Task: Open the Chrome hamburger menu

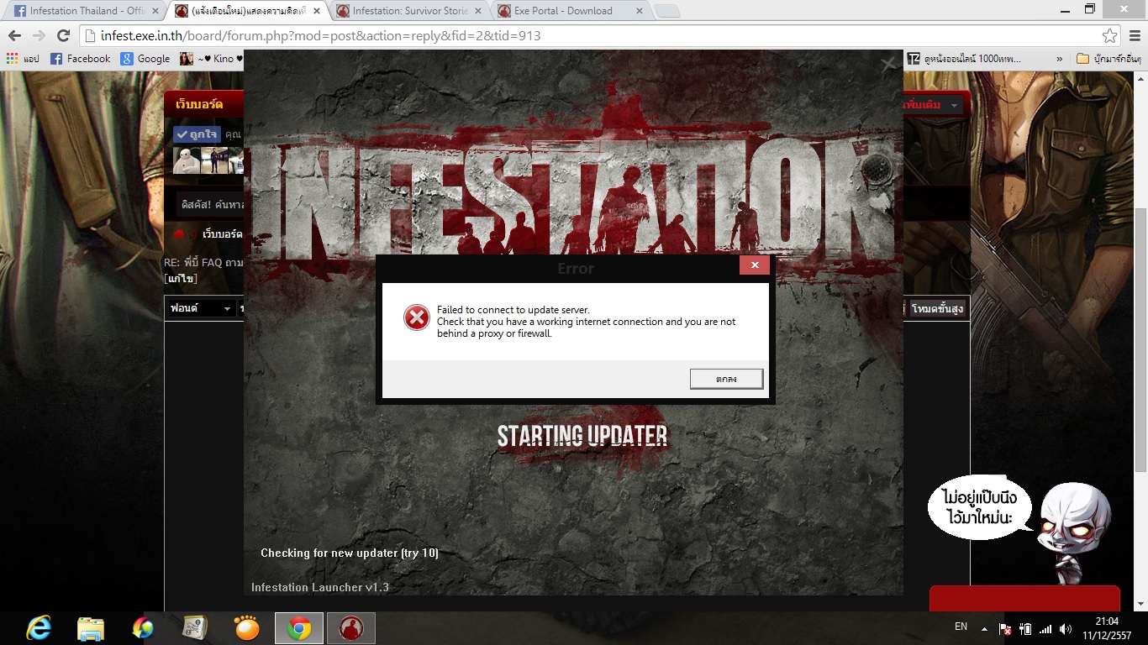Action: 1133,36
